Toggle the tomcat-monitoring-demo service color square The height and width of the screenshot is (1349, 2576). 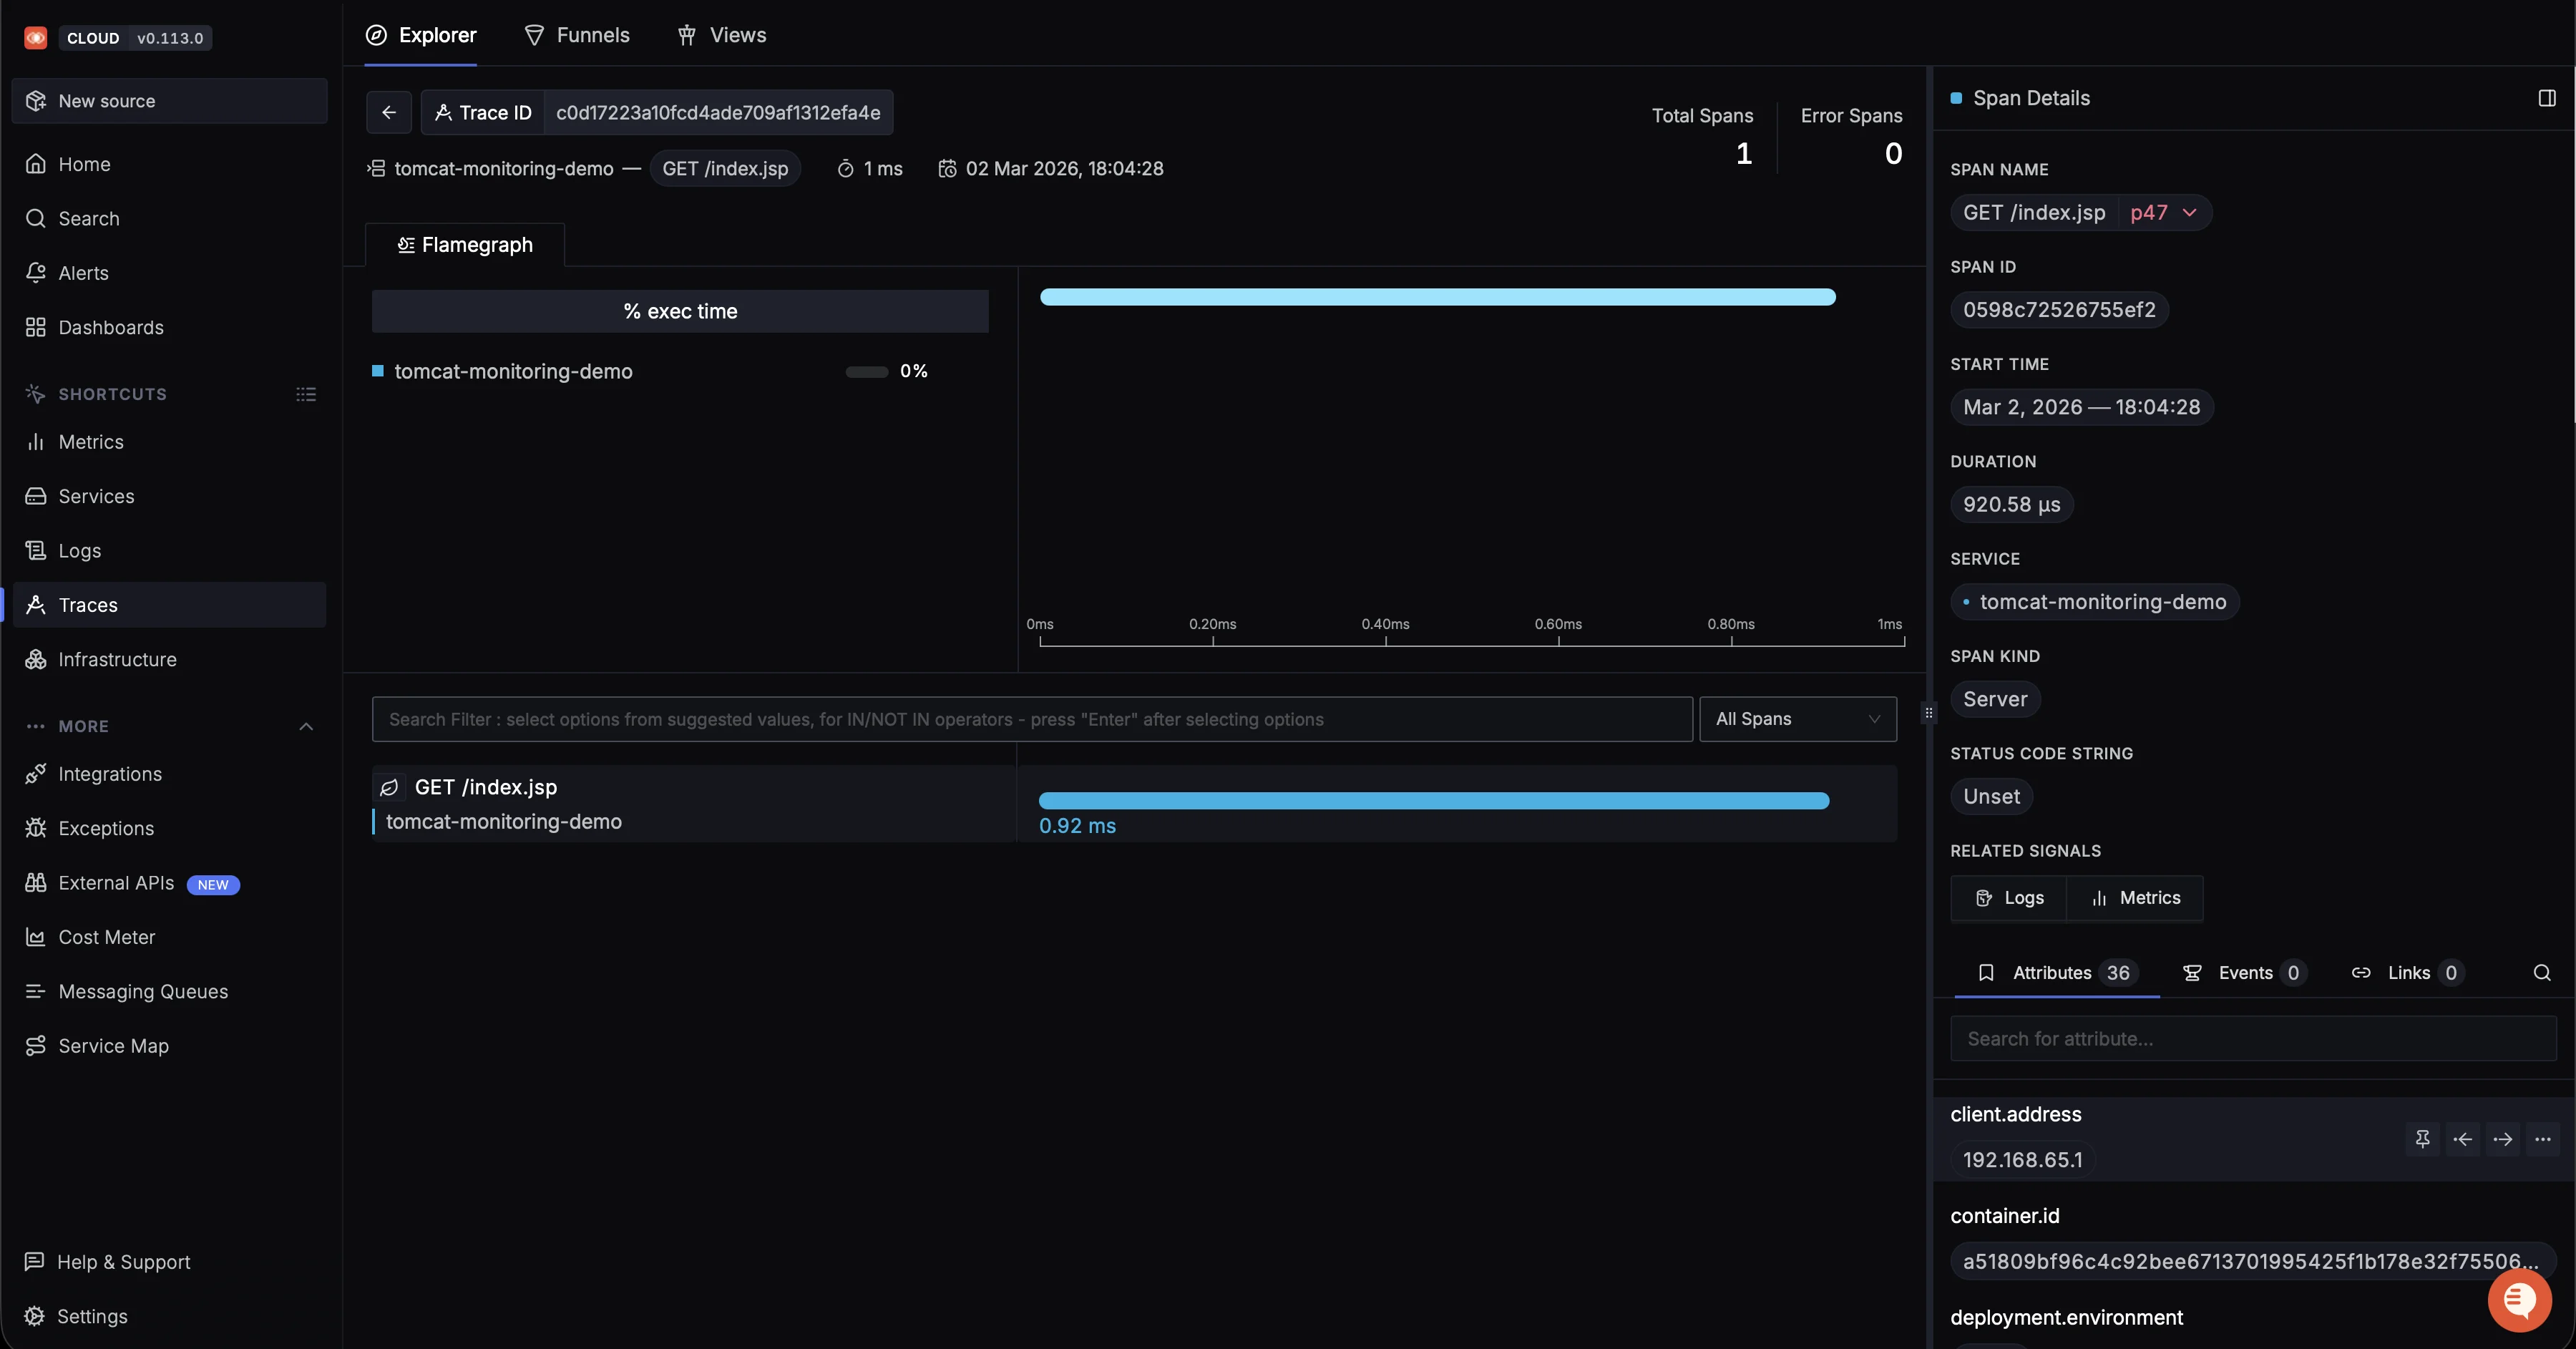pos(378,371)
